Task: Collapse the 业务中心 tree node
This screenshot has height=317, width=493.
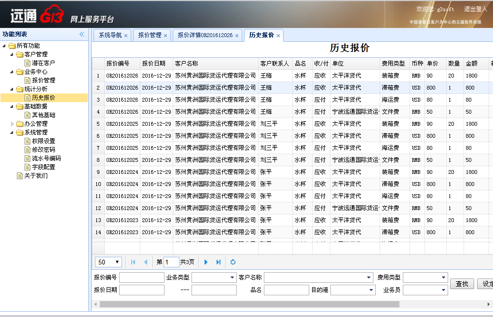Action: (12, 72)
